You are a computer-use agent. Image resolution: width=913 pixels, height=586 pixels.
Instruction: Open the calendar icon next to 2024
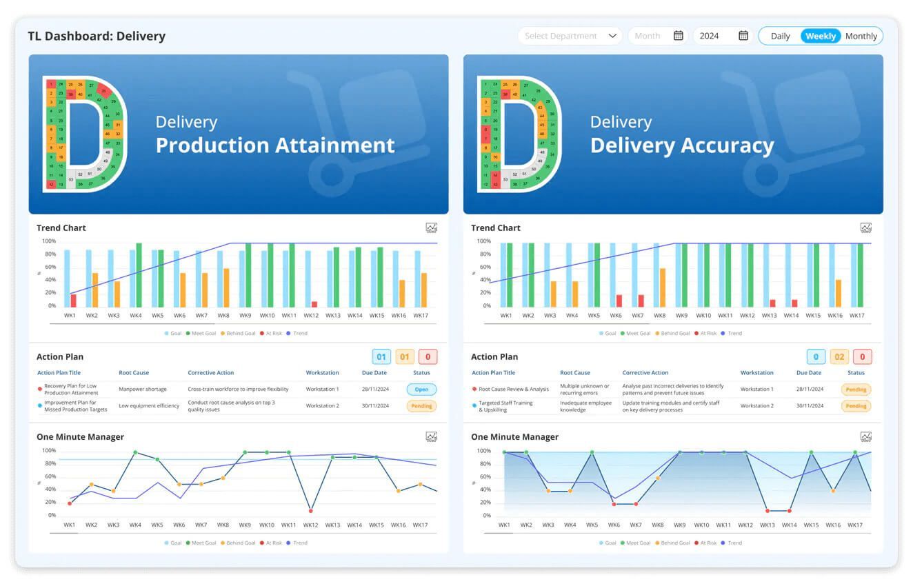[x=742, y=35]
